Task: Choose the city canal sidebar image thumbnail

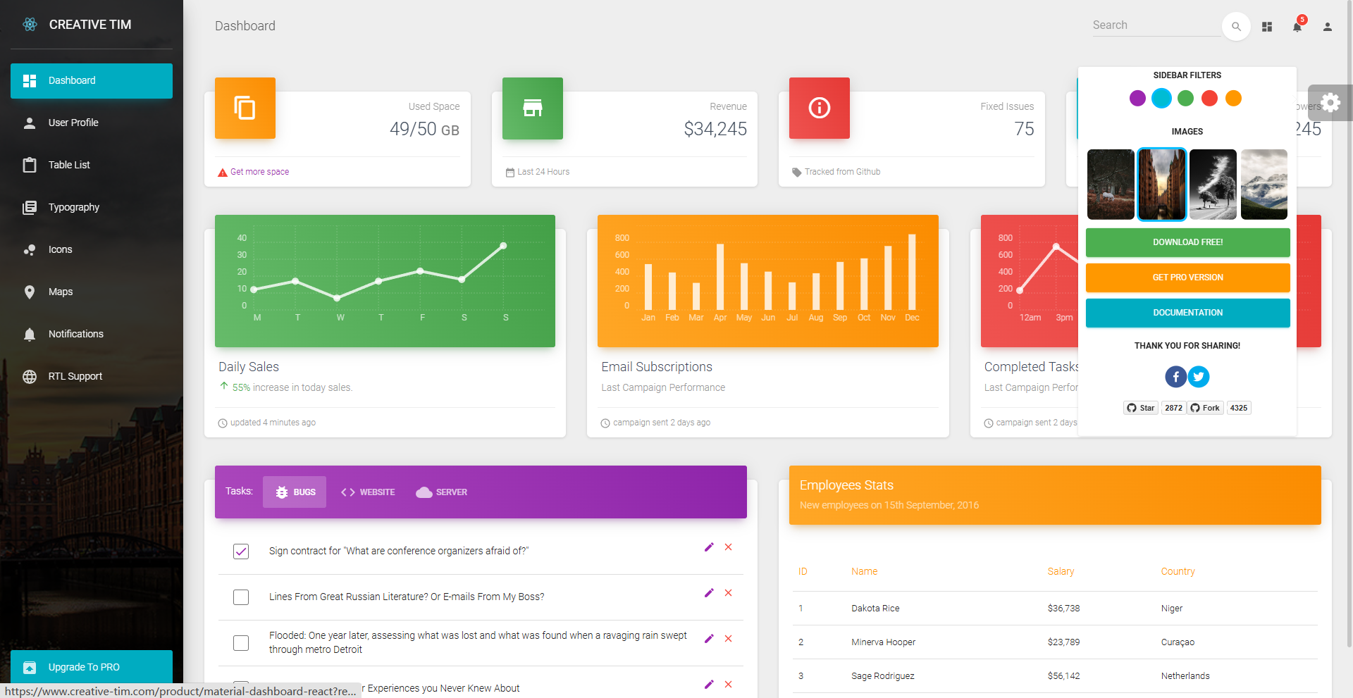Action: pyautogui.click(x=1162, y=185)
